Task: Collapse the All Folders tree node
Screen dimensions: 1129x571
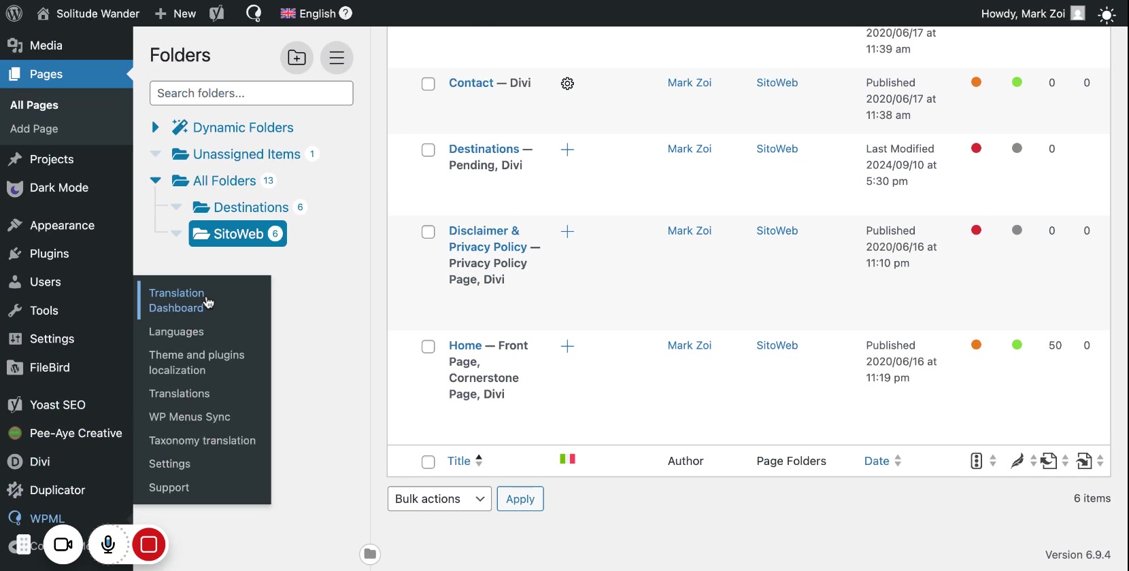Action: (x=155, y=181)
